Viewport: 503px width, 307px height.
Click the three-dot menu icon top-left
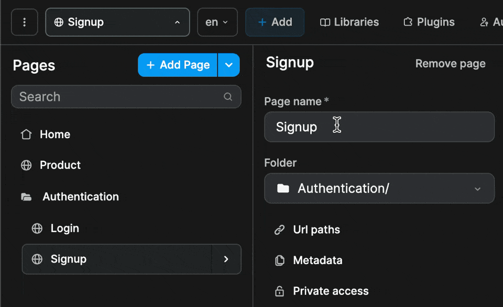click(24, 21)
